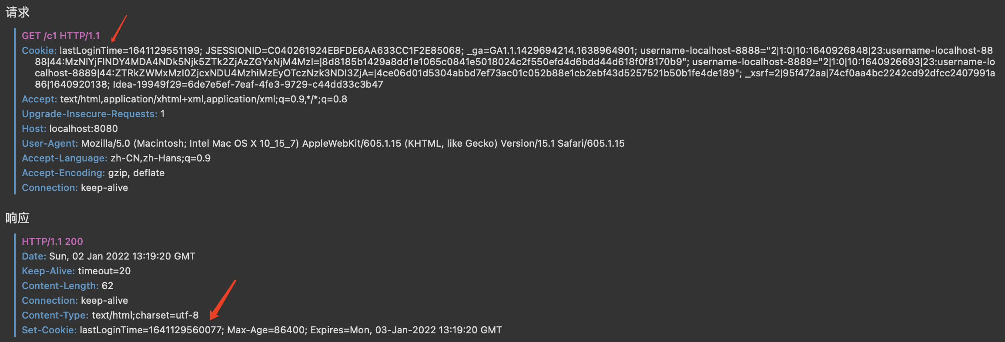Click the Cookie header name in request

(39, 50)
